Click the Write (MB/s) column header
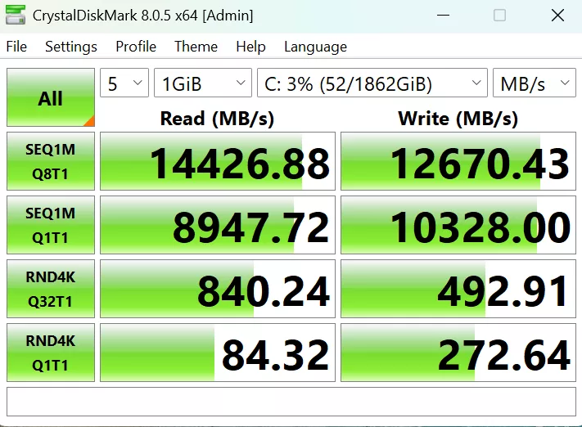 tap(458, 119)
